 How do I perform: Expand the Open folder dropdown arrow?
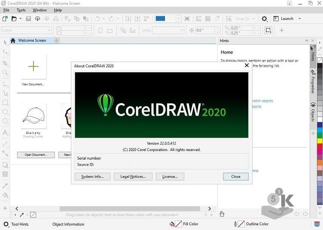click(x=20, y=19)
